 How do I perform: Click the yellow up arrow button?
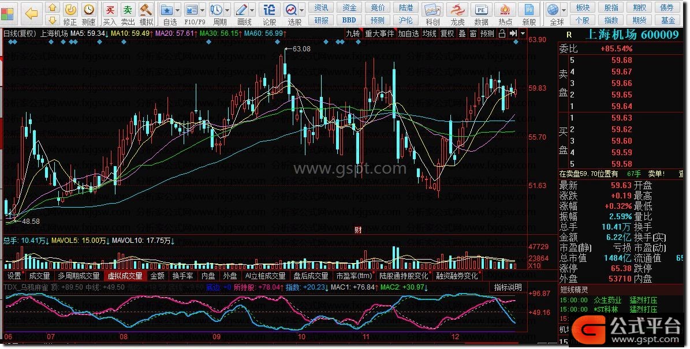click(x=53, y=7)
